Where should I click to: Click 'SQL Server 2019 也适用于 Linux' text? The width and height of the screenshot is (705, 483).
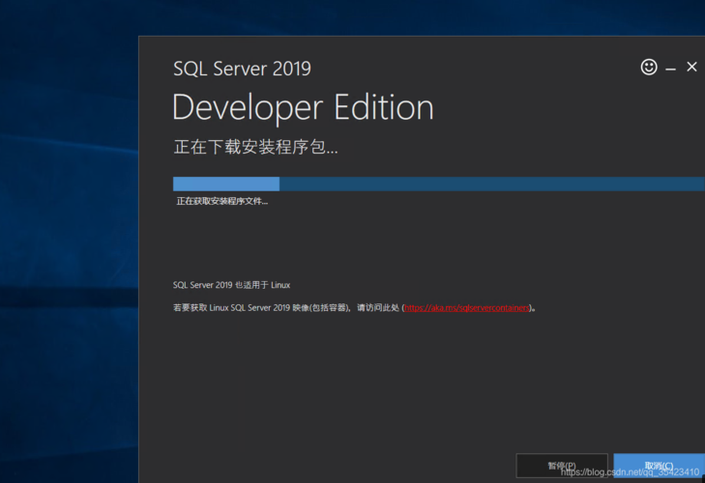[231, 285]
